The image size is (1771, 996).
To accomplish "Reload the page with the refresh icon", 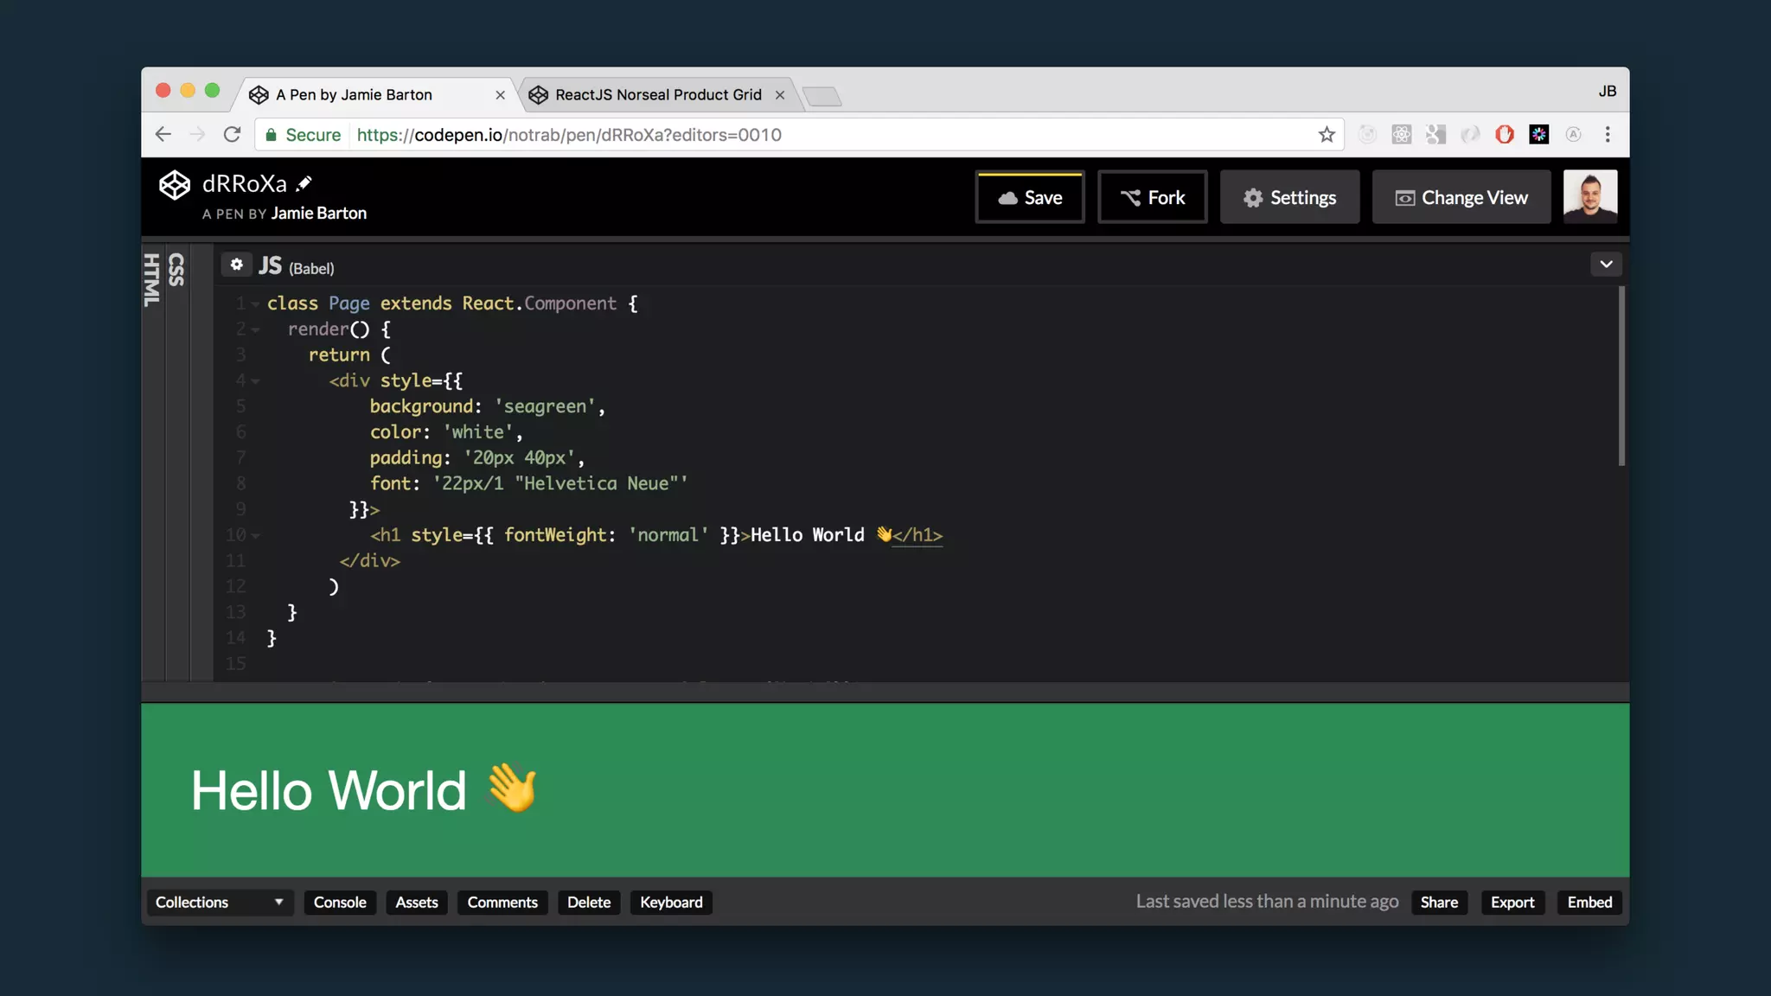I will click(x=232, y=135).
